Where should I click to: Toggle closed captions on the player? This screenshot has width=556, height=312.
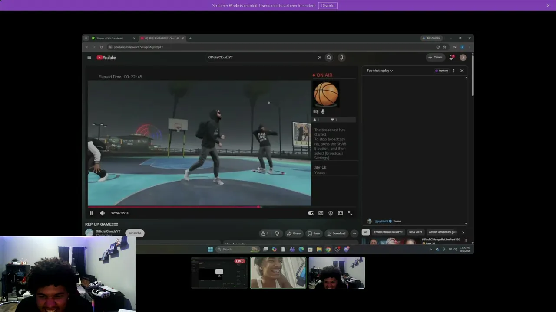point(321,213)
